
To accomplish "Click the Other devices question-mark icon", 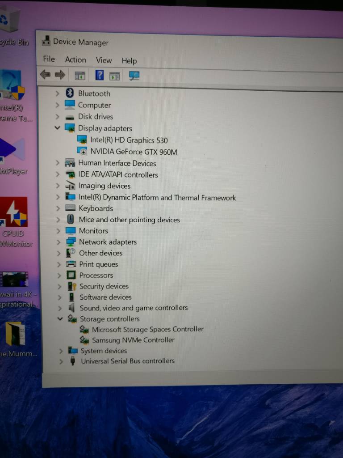I will [x=71, y=253].
